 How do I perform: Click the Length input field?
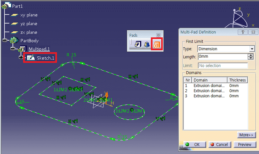(x=223, y=57)
